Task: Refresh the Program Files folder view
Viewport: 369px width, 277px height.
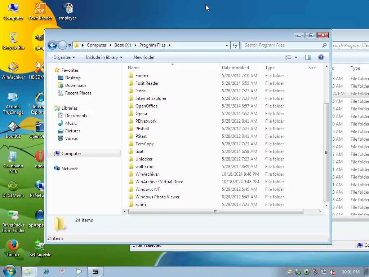Action: (235, 45)
